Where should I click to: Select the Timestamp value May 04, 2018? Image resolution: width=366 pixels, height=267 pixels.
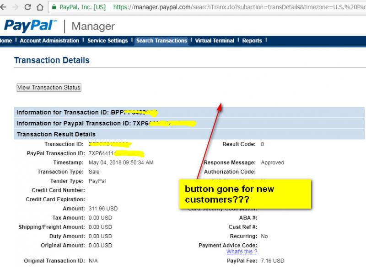coord(121,162)
